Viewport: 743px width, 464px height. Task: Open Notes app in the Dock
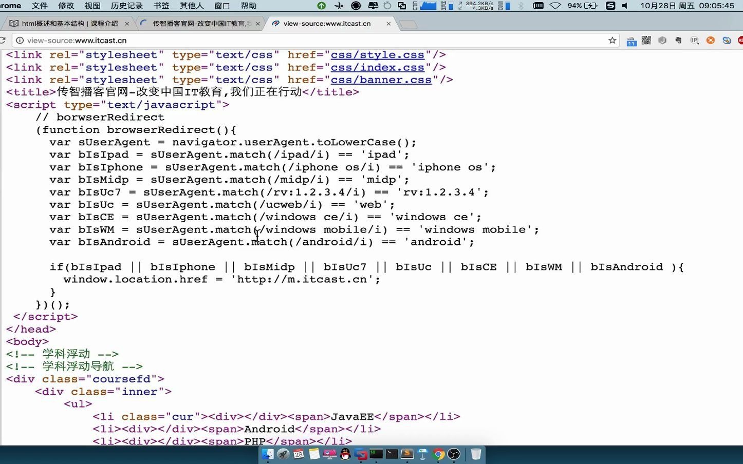pos(314,454)
